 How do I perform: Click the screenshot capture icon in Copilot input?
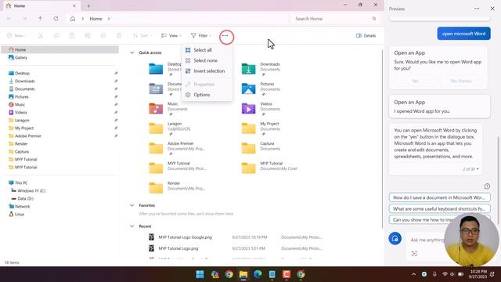click(x=414, y=254)
